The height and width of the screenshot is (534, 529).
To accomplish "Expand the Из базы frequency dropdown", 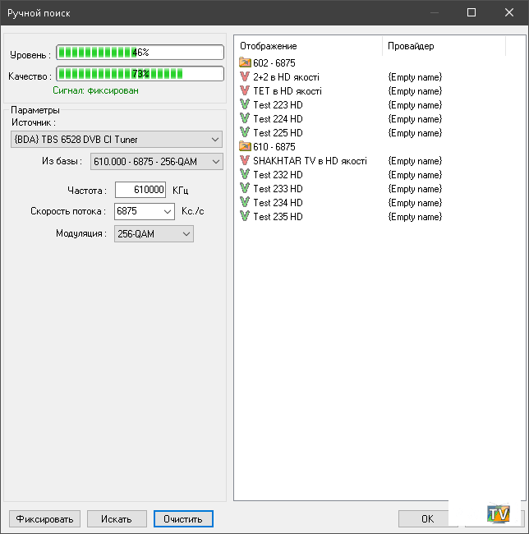I will pos(215,162).
